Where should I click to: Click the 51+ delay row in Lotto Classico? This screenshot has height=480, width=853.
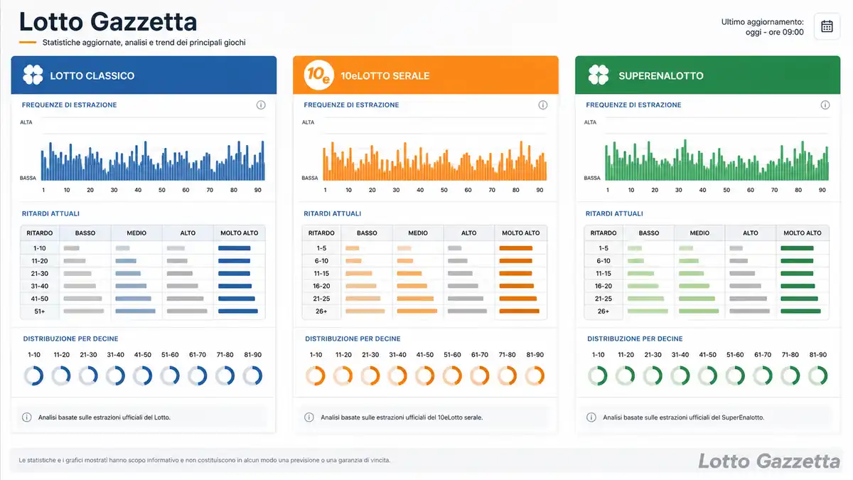pyautogui.click(x=143, y=311)
